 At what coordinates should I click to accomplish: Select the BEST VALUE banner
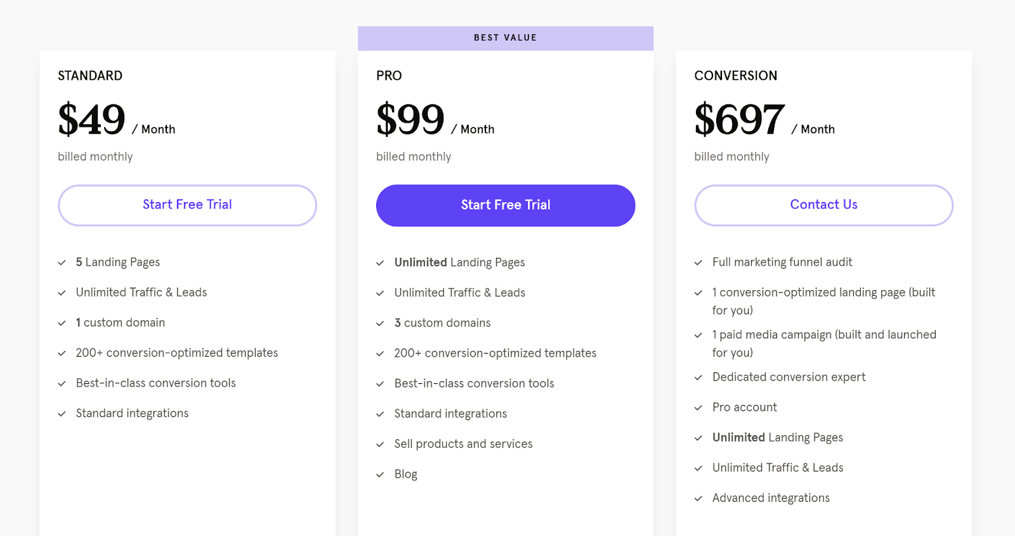click(x=506, y=38)
